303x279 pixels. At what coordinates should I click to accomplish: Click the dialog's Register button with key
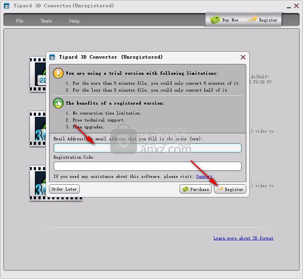click(230, 189)
